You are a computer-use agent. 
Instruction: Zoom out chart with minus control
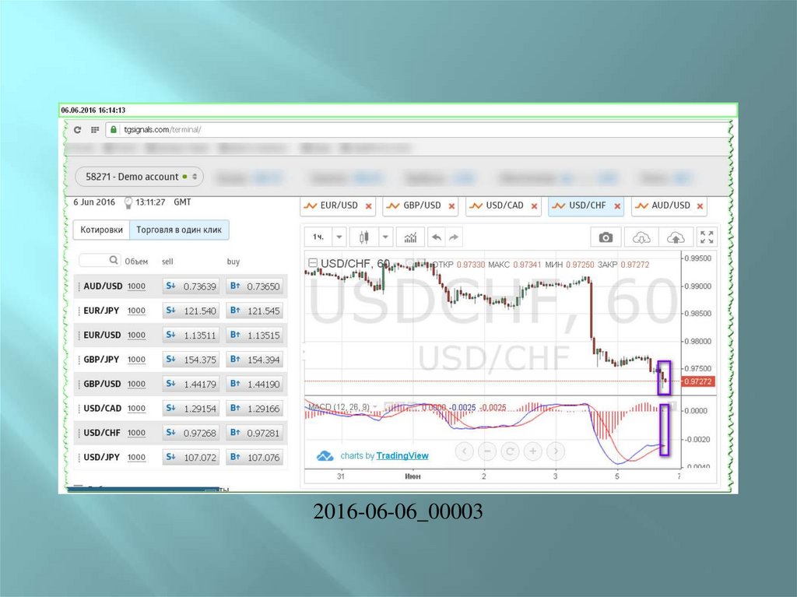pos(487,451)
